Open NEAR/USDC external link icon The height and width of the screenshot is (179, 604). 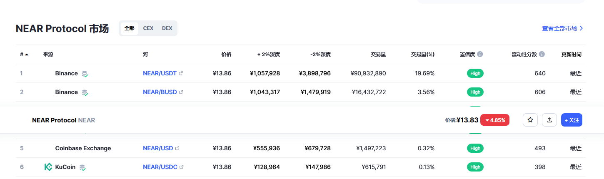point(181,167)
